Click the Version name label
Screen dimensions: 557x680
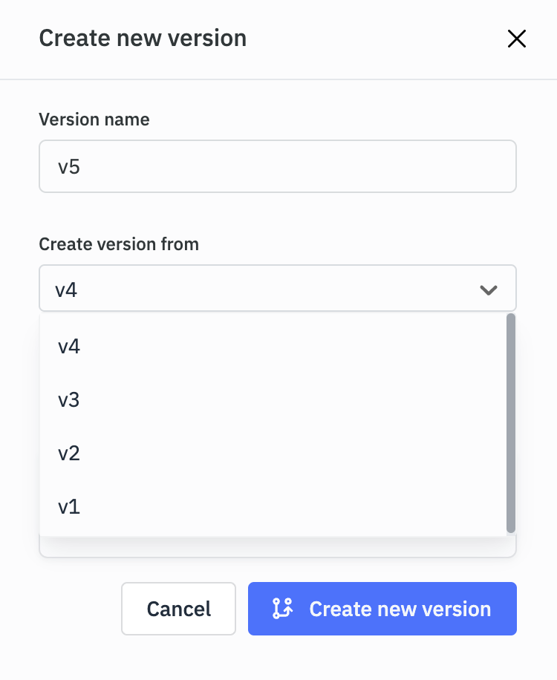[94, 120]
